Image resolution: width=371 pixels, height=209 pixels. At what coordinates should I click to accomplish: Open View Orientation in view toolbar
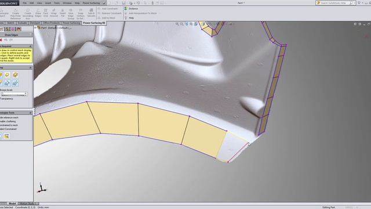point(196,24)
